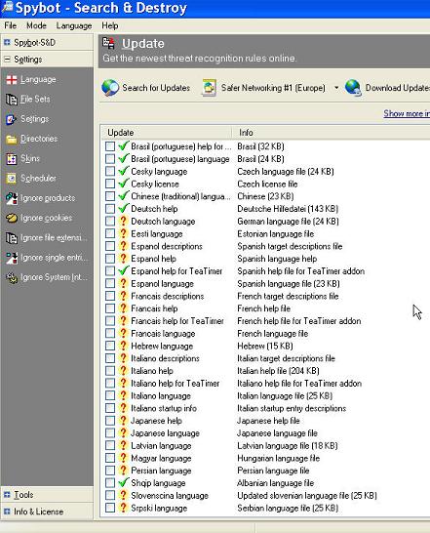Select the Japanese language row
This screenshot has height=533, width=430.
point(165,433)
